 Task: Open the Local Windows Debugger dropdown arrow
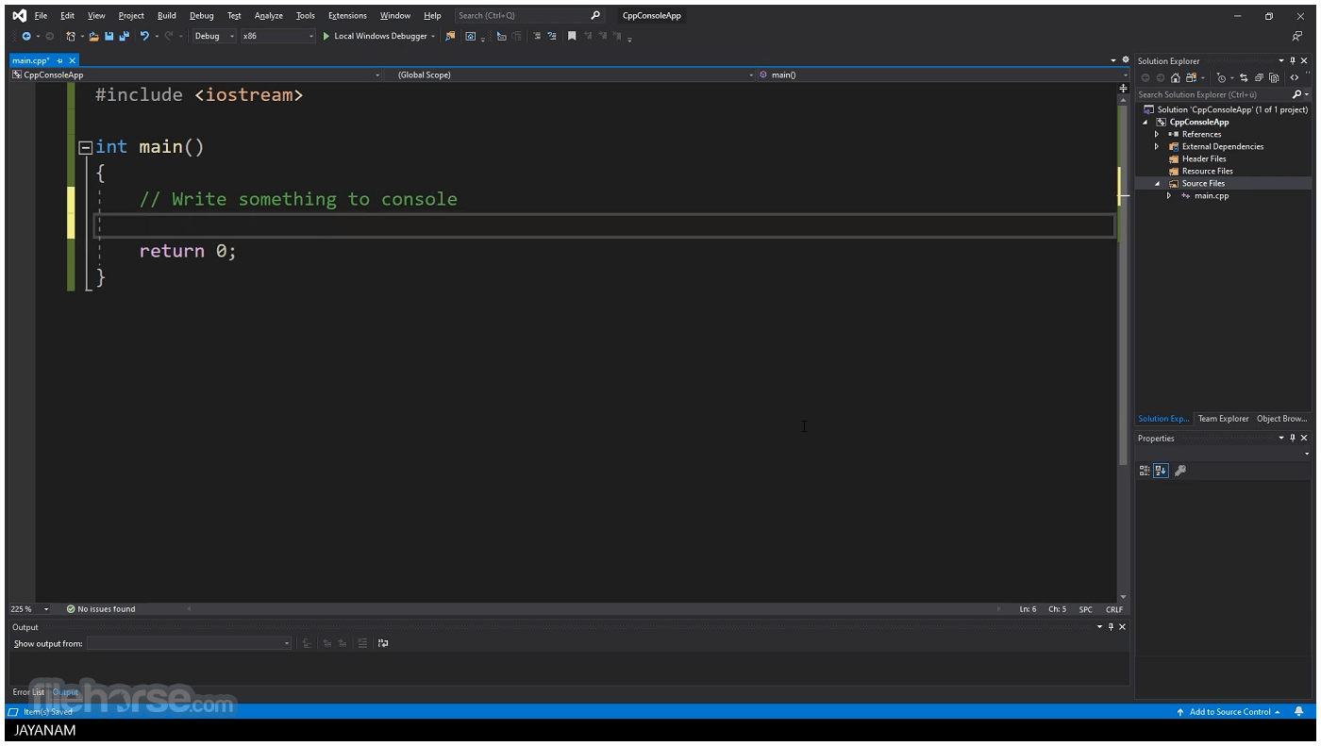[x=433, y=36]
